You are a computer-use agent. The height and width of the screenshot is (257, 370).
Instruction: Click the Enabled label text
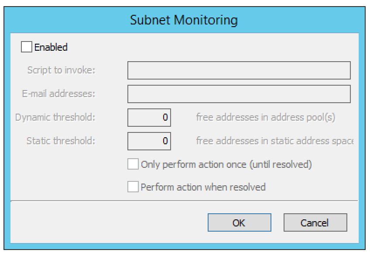[51, 47]
